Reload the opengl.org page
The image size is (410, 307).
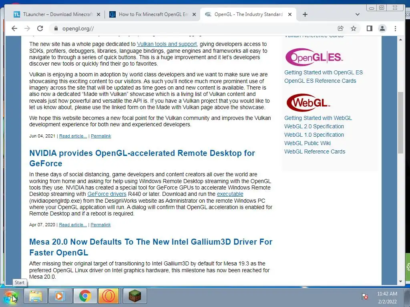point(40,28)
